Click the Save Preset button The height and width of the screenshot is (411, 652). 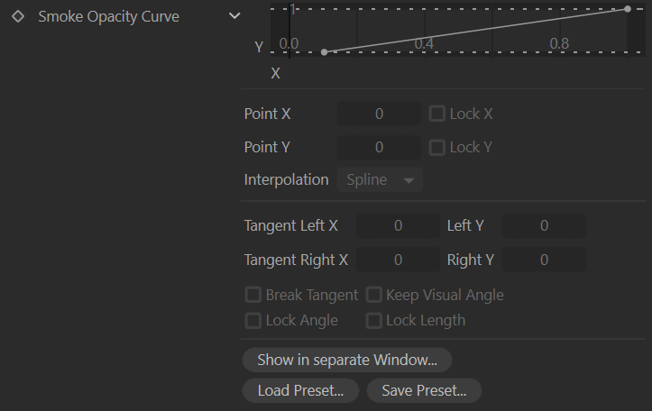424,390
